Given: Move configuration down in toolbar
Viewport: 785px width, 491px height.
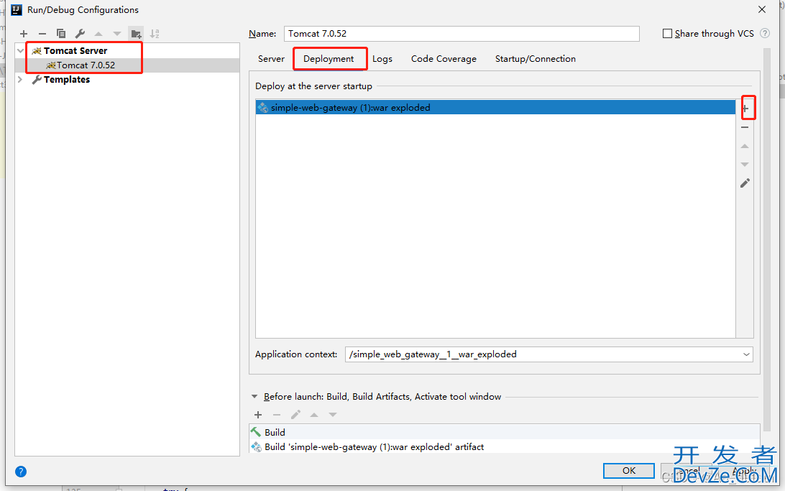Looking at the screenshot, I should 117,34.
